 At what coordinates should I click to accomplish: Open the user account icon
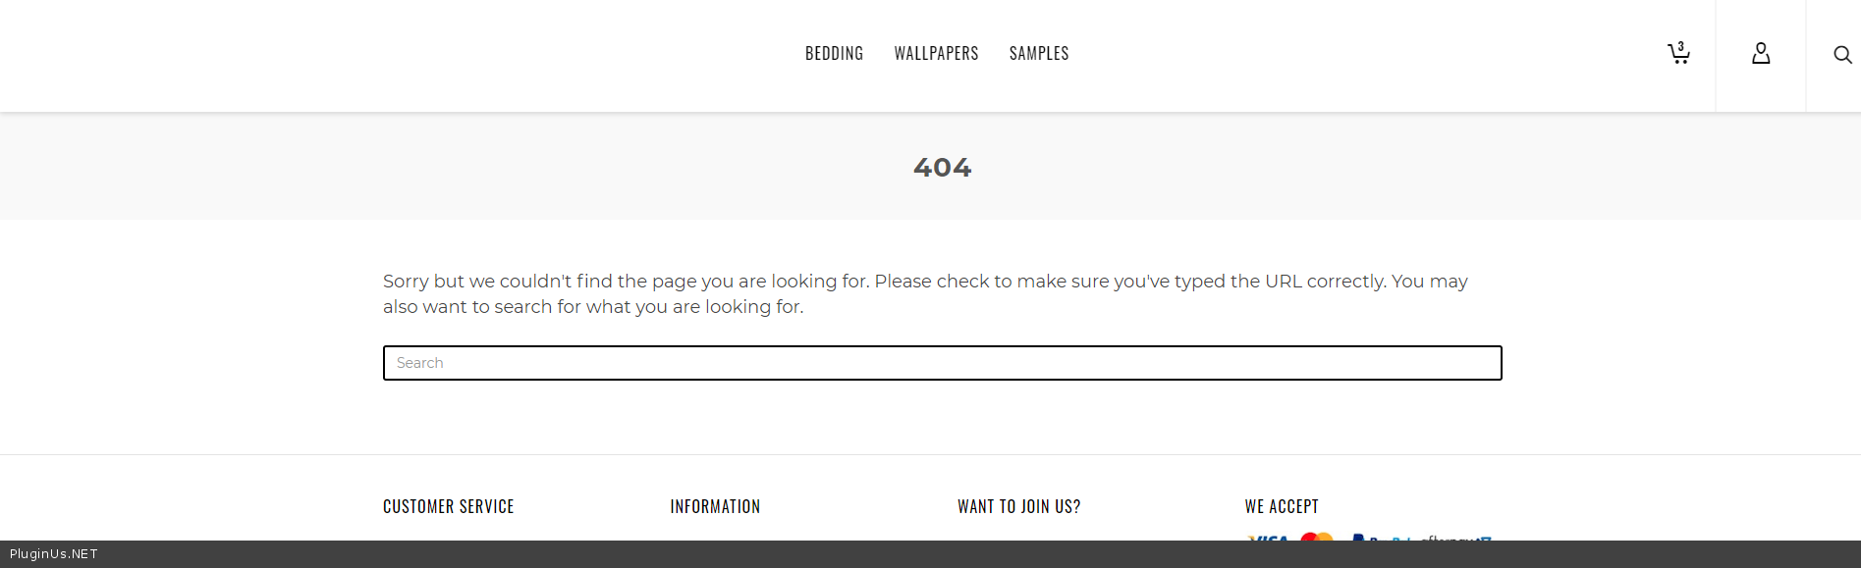click(1761, 54)
